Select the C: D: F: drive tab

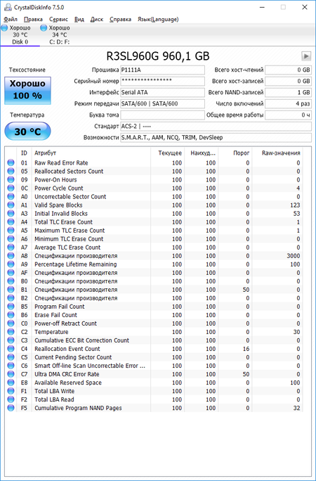(x=60, y=34)
